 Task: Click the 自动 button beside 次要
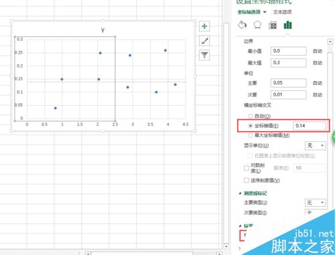click(x=318, y=95)
